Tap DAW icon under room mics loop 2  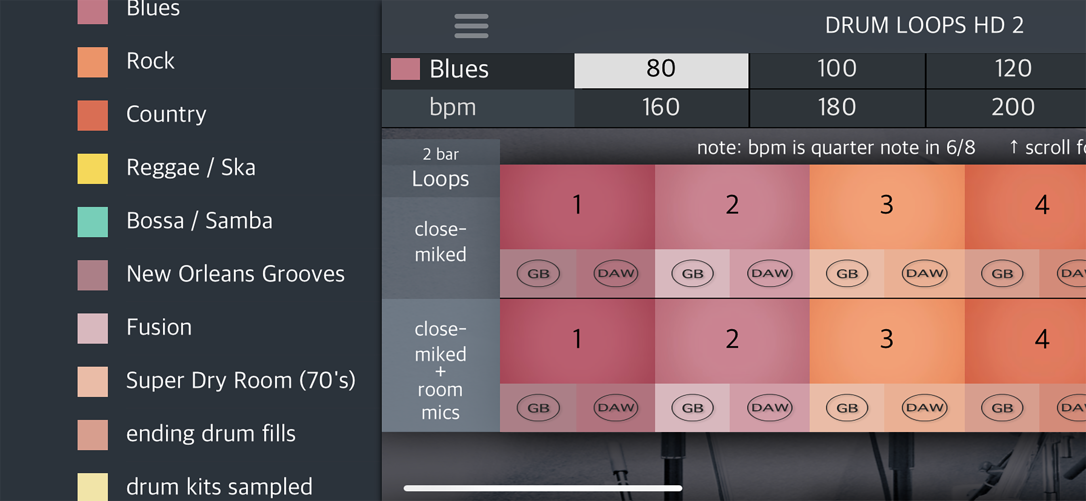769,407
